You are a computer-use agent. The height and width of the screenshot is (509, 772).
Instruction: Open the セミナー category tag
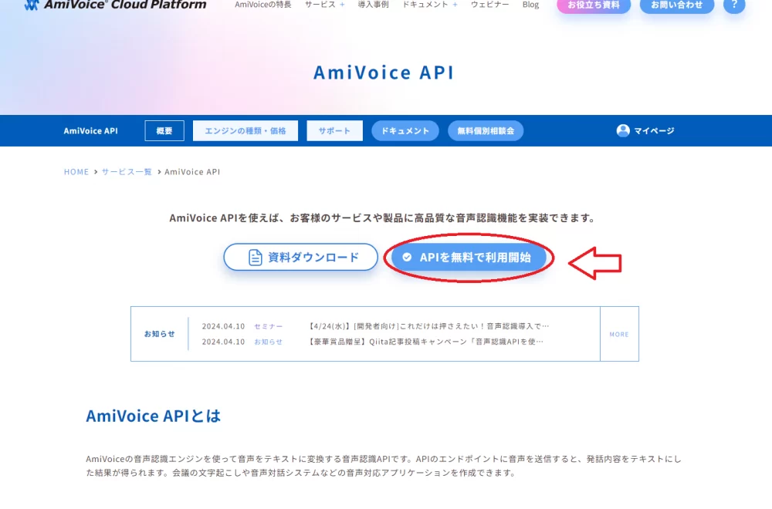[x=269, y=326]
